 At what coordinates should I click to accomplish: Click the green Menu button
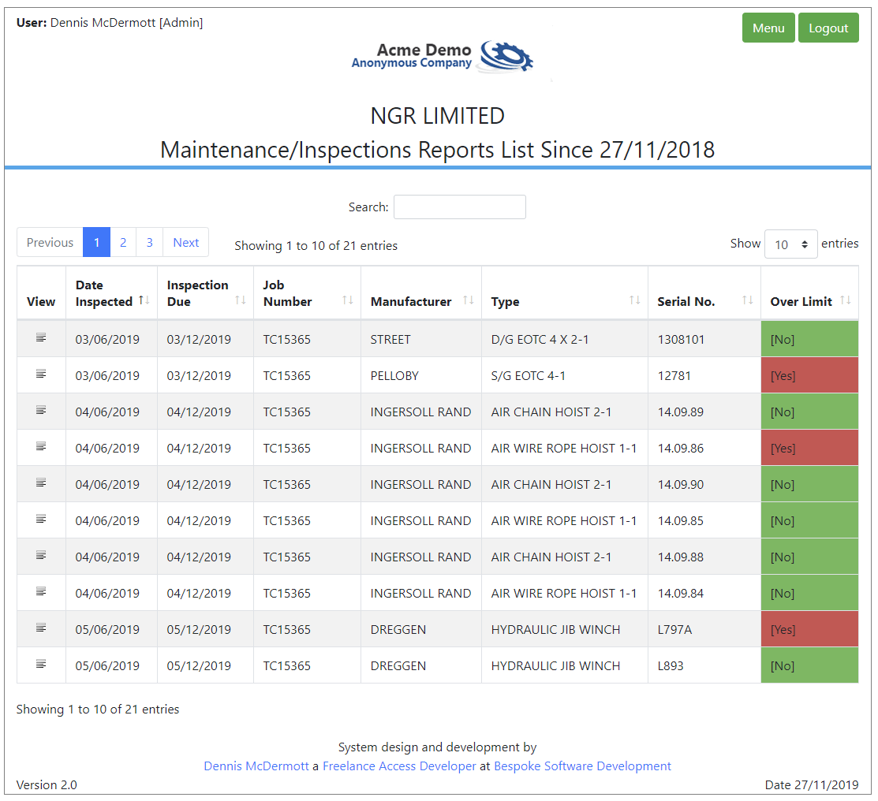tap(768, 28)
